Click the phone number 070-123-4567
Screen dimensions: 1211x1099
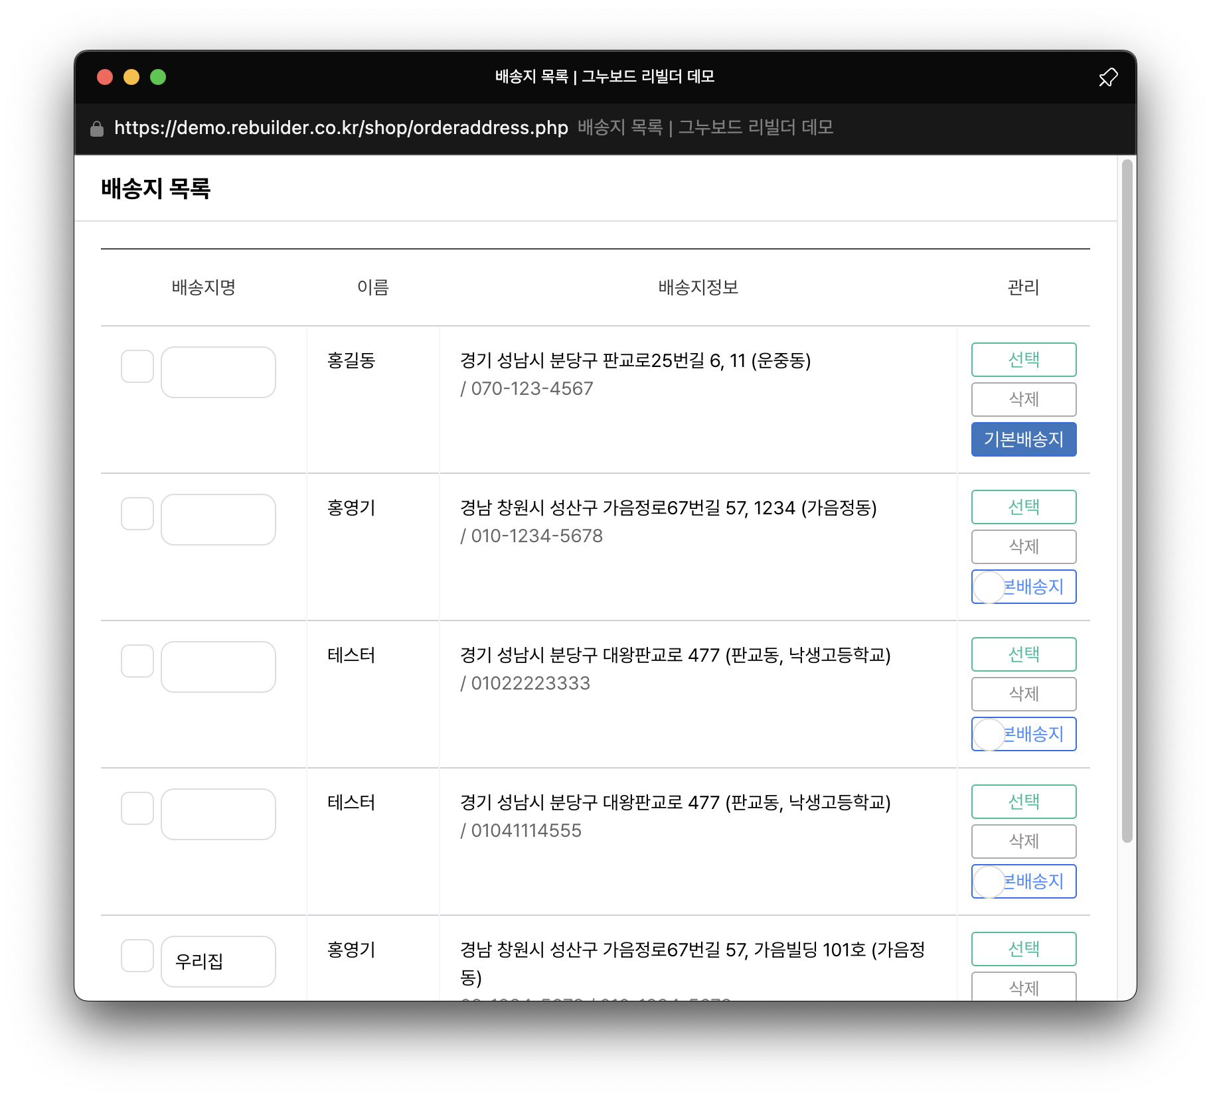point(532,389)
